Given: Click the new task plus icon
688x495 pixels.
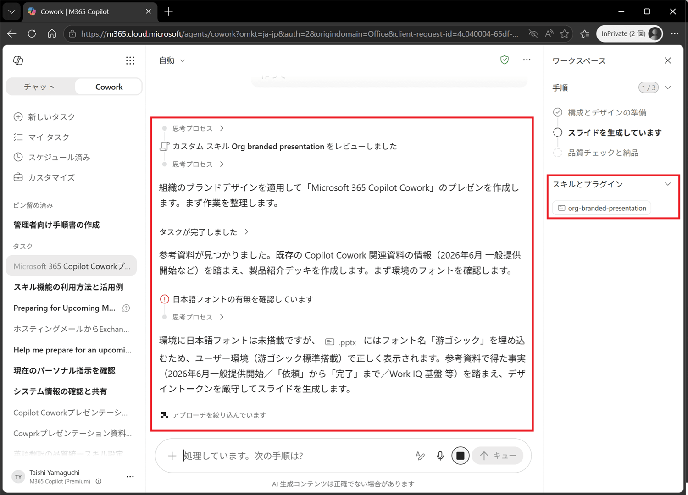Looking at the screenshot, I should (x=18, y=117).
